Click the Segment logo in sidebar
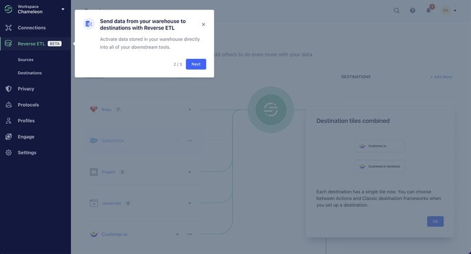Image resolution: width=471 pixels, height=254 pixels. [x=8, y=9]
